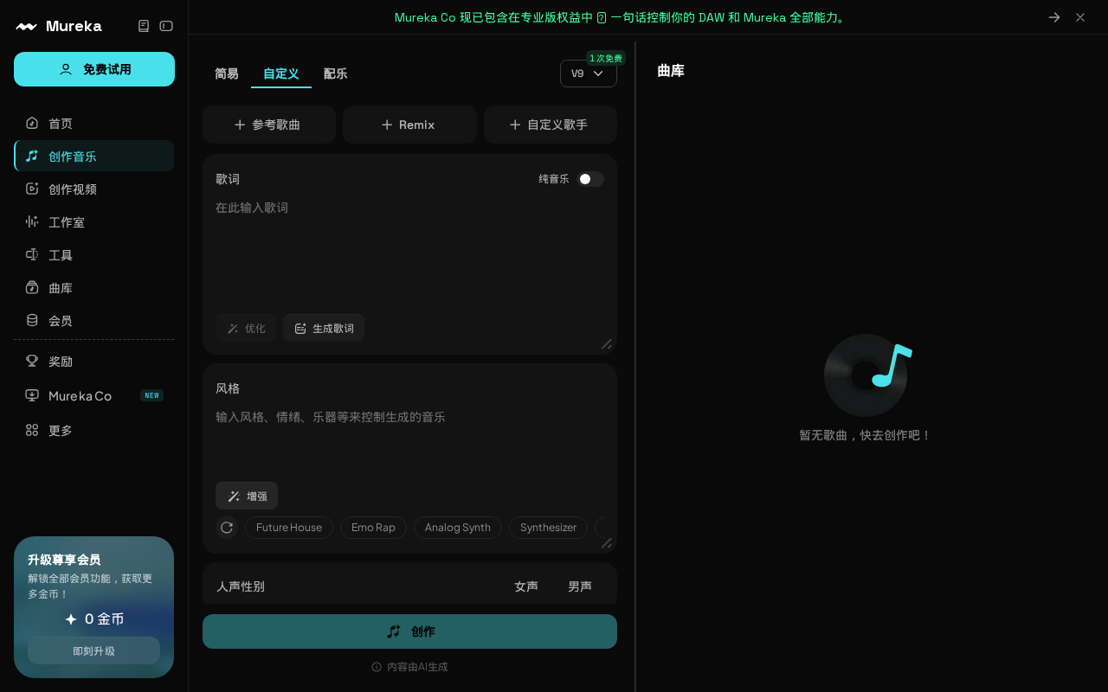Click into the 风格 style input field
Viewport: 1108px width, 692px height.
409,441
